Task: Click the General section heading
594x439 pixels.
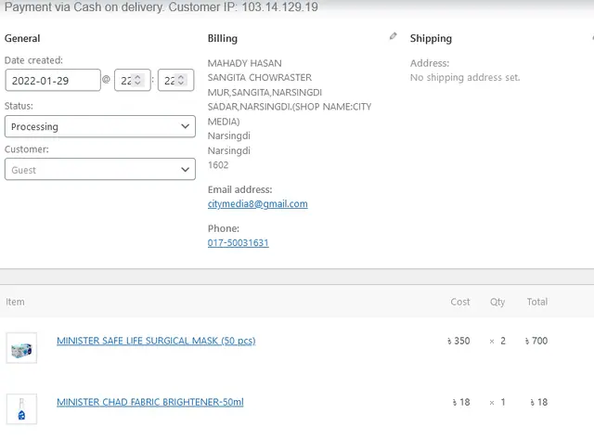Action: point(22,38)
